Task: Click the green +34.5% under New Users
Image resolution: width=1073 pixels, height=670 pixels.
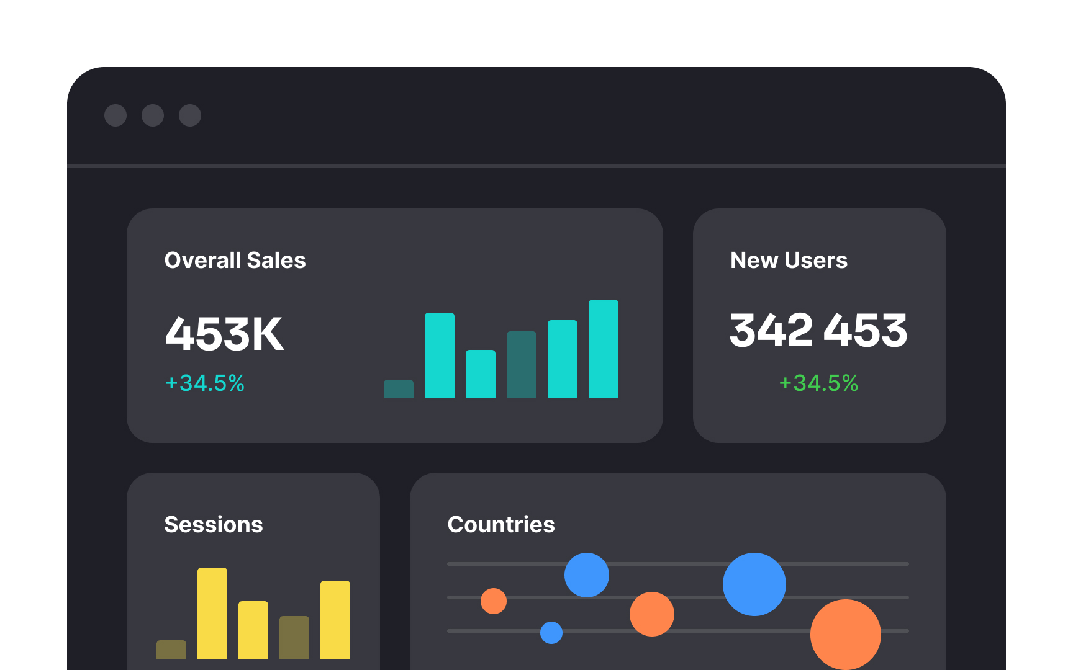Action: pos(818,383)
